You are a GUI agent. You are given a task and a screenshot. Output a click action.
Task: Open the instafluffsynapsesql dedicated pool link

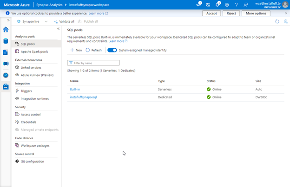pyautogui.click(x=83, y=97)
